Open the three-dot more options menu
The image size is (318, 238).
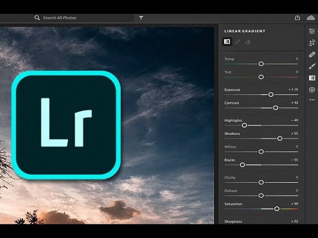point(312,99)
